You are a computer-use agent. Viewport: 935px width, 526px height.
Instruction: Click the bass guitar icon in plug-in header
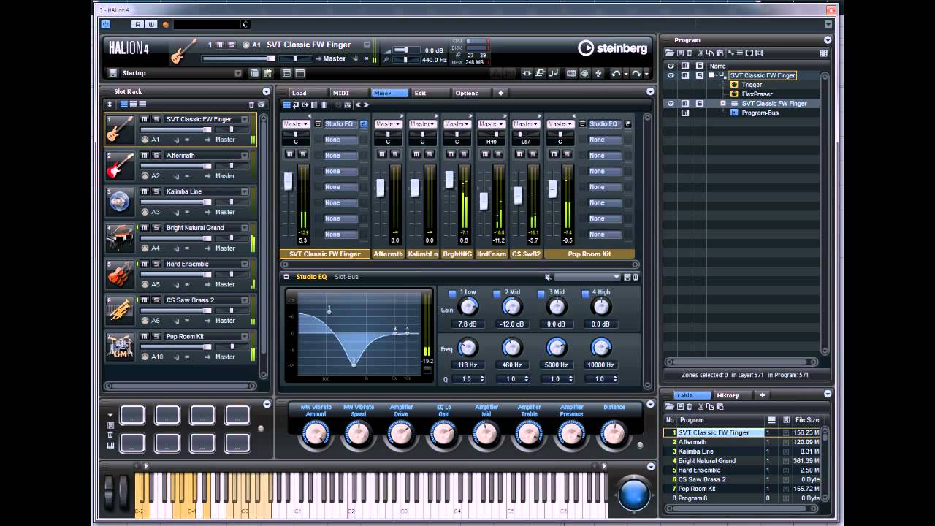tap(183, 51)
